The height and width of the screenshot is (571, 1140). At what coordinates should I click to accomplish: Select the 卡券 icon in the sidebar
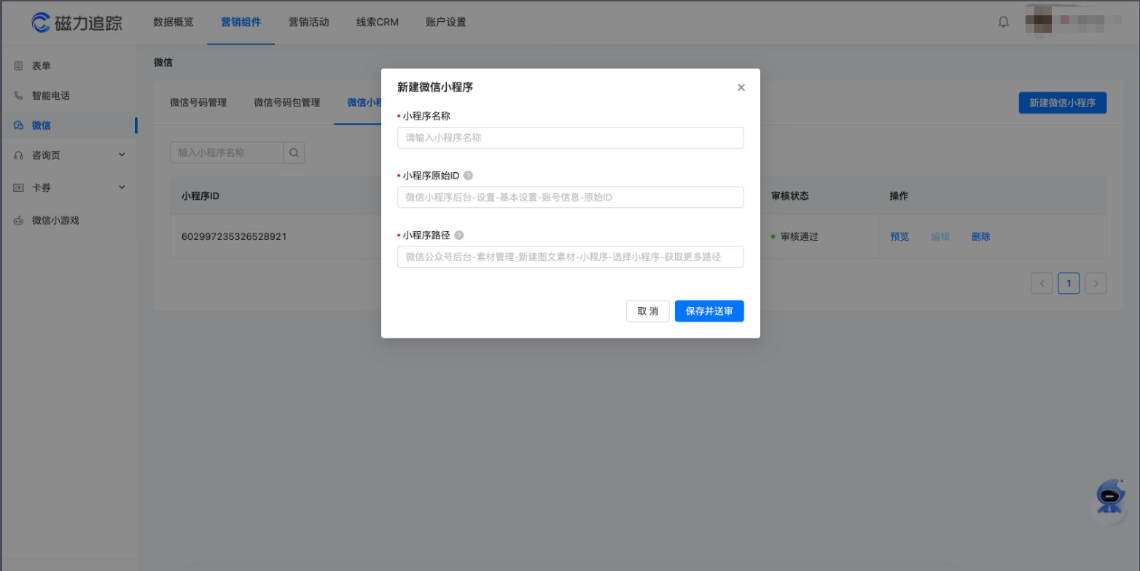click(x=17, y=187)
